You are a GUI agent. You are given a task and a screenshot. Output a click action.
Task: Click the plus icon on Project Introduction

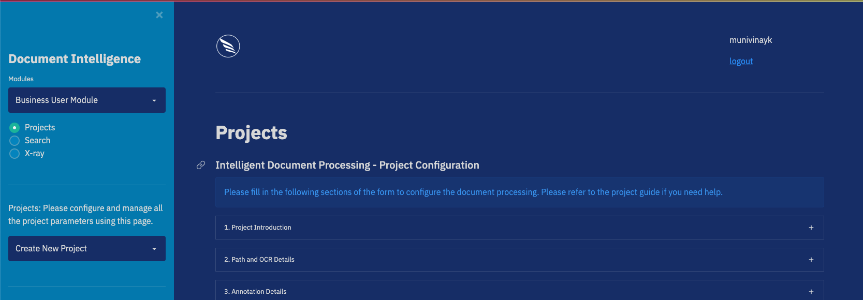click(811, 227)
